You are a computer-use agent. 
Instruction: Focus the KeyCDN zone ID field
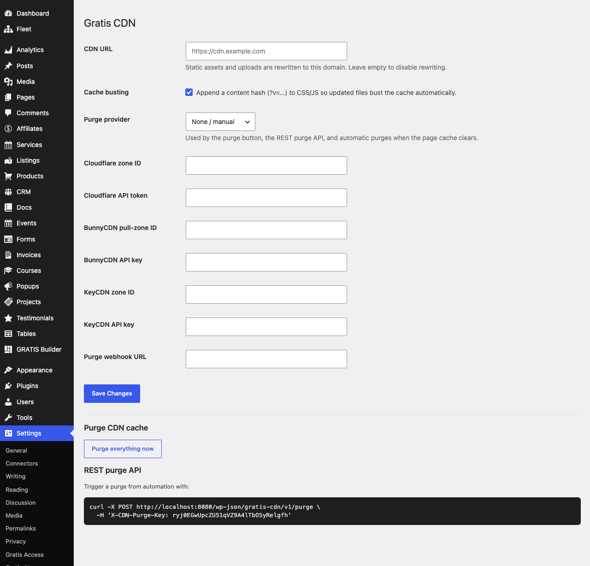pyautogui.click(x=266, y=295)
